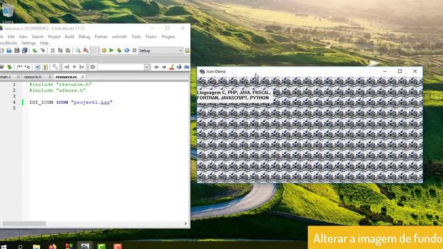Click the Cut scissors icon

point(53,50)
